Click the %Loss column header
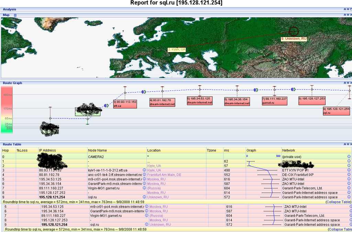 [21, 150]
